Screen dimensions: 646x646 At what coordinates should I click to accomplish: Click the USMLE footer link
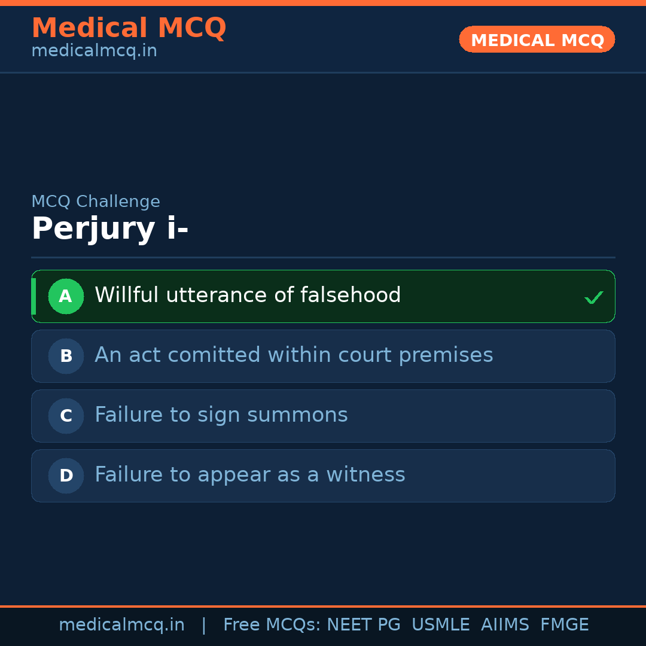point(441,624)
